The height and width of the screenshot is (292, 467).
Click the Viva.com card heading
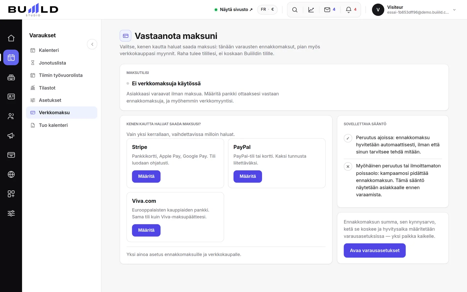144,201
